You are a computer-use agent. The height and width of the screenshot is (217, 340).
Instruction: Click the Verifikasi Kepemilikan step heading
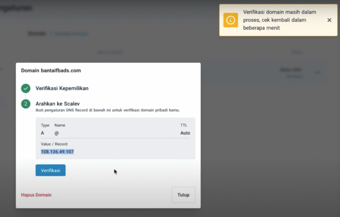pos(62,88)
